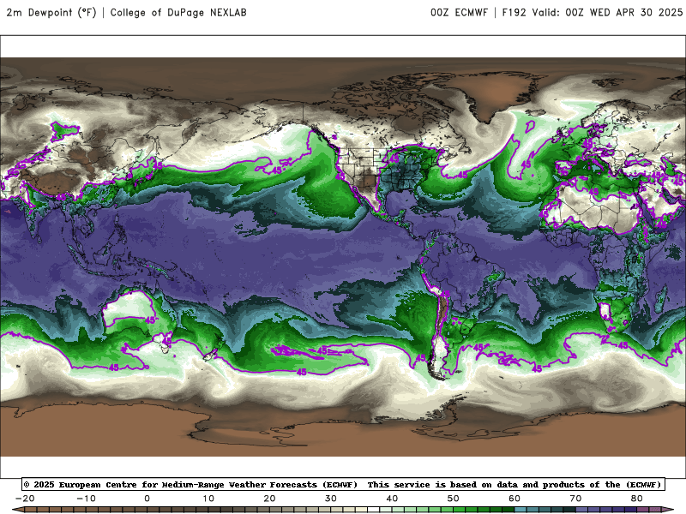Click the 40 value on the color scale
The image size is (686, 514).
(x=392, y=499)
